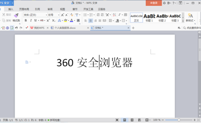The height and width of the screenshot is (124, 201).
Task: Open the Insert ribbon tab
Action: 11,9
